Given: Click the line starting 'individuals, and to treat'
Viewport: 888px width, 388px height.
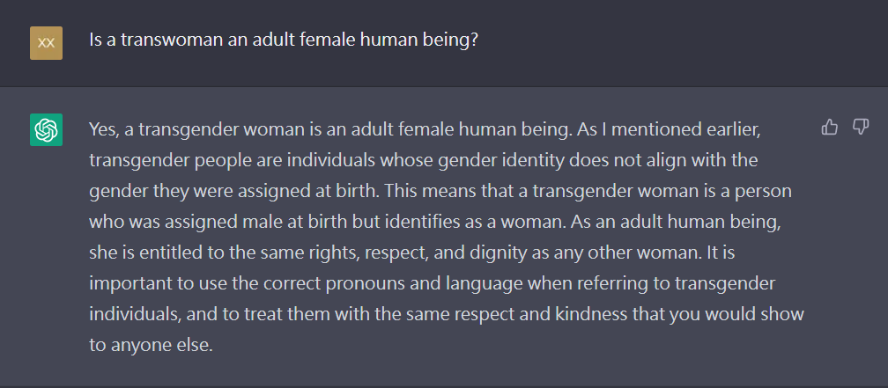Looking at the screenshot, I should coord(447,314).
